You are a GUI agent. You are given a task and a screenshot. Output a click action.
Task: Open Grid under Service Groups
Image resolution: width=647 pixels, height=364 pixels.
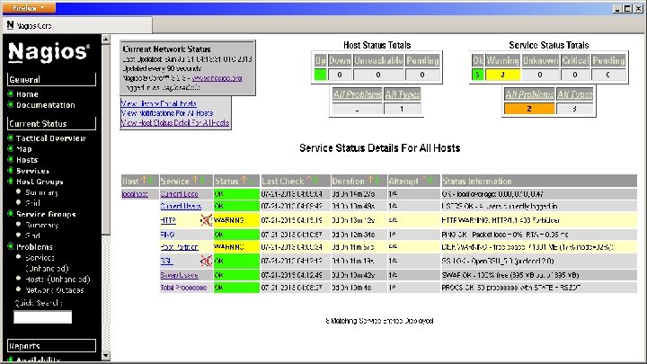pos(32,235)
